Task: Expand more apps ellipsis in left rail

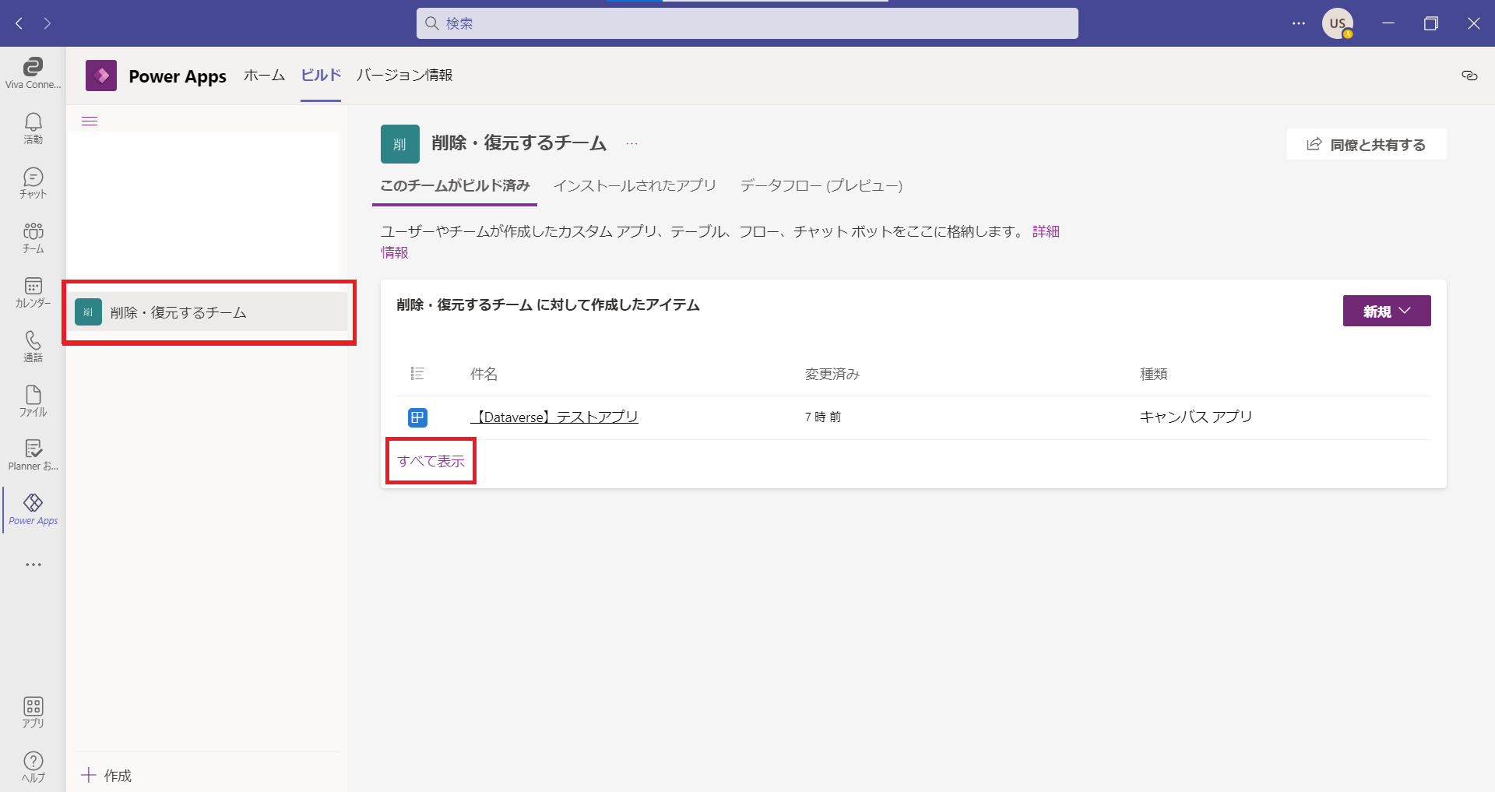Action: click(x=33, y=565)
